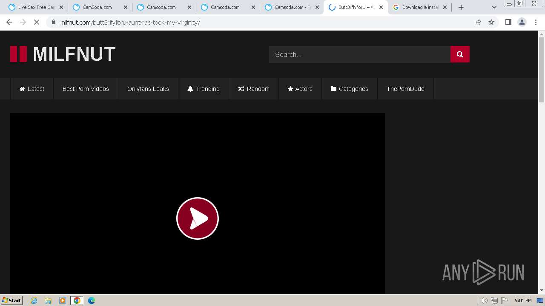The height and width of the screenshot is (306, 545).
Task: Open the Windows Start button
Action: click(x=11, y=300)
